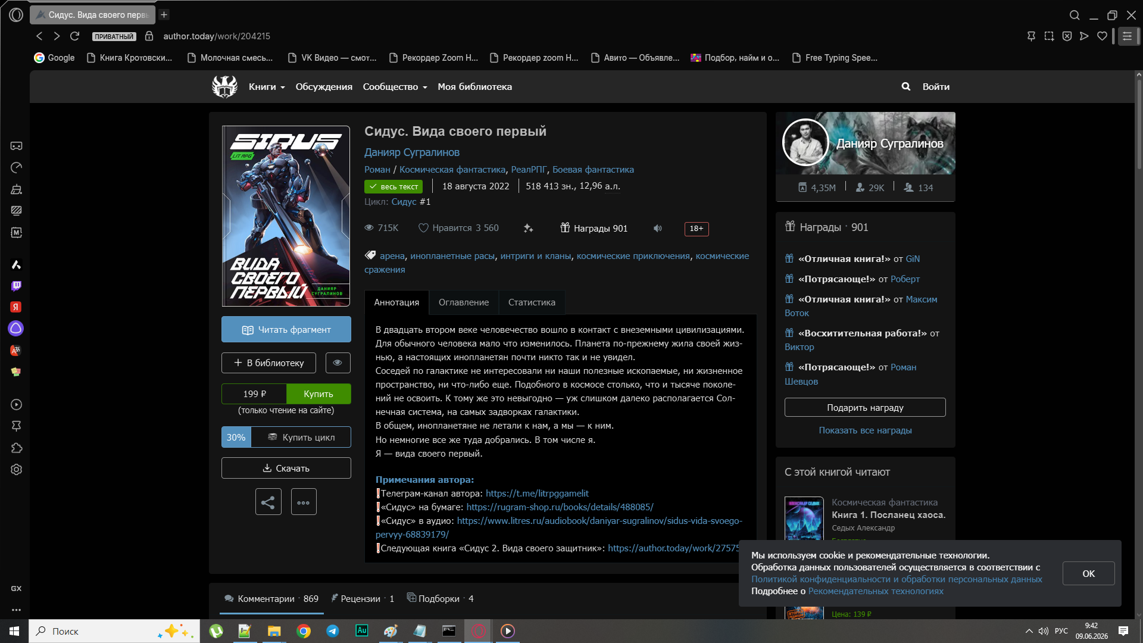Open GX Cleaner icon in sidebar
This screenshot has height=643, width=1143.
point(16,189)
